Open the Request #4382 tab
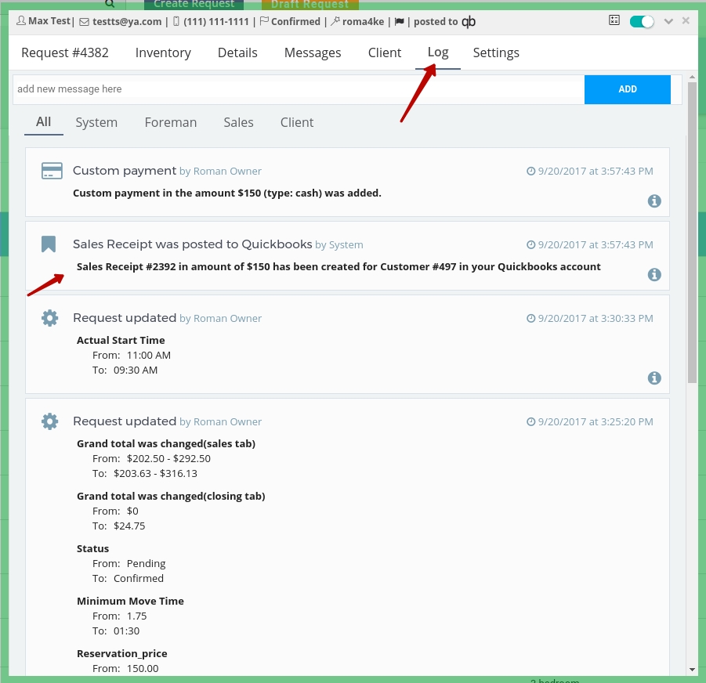Image resolution: width=706 pixels, height=683 pixels. coord(65,52)
